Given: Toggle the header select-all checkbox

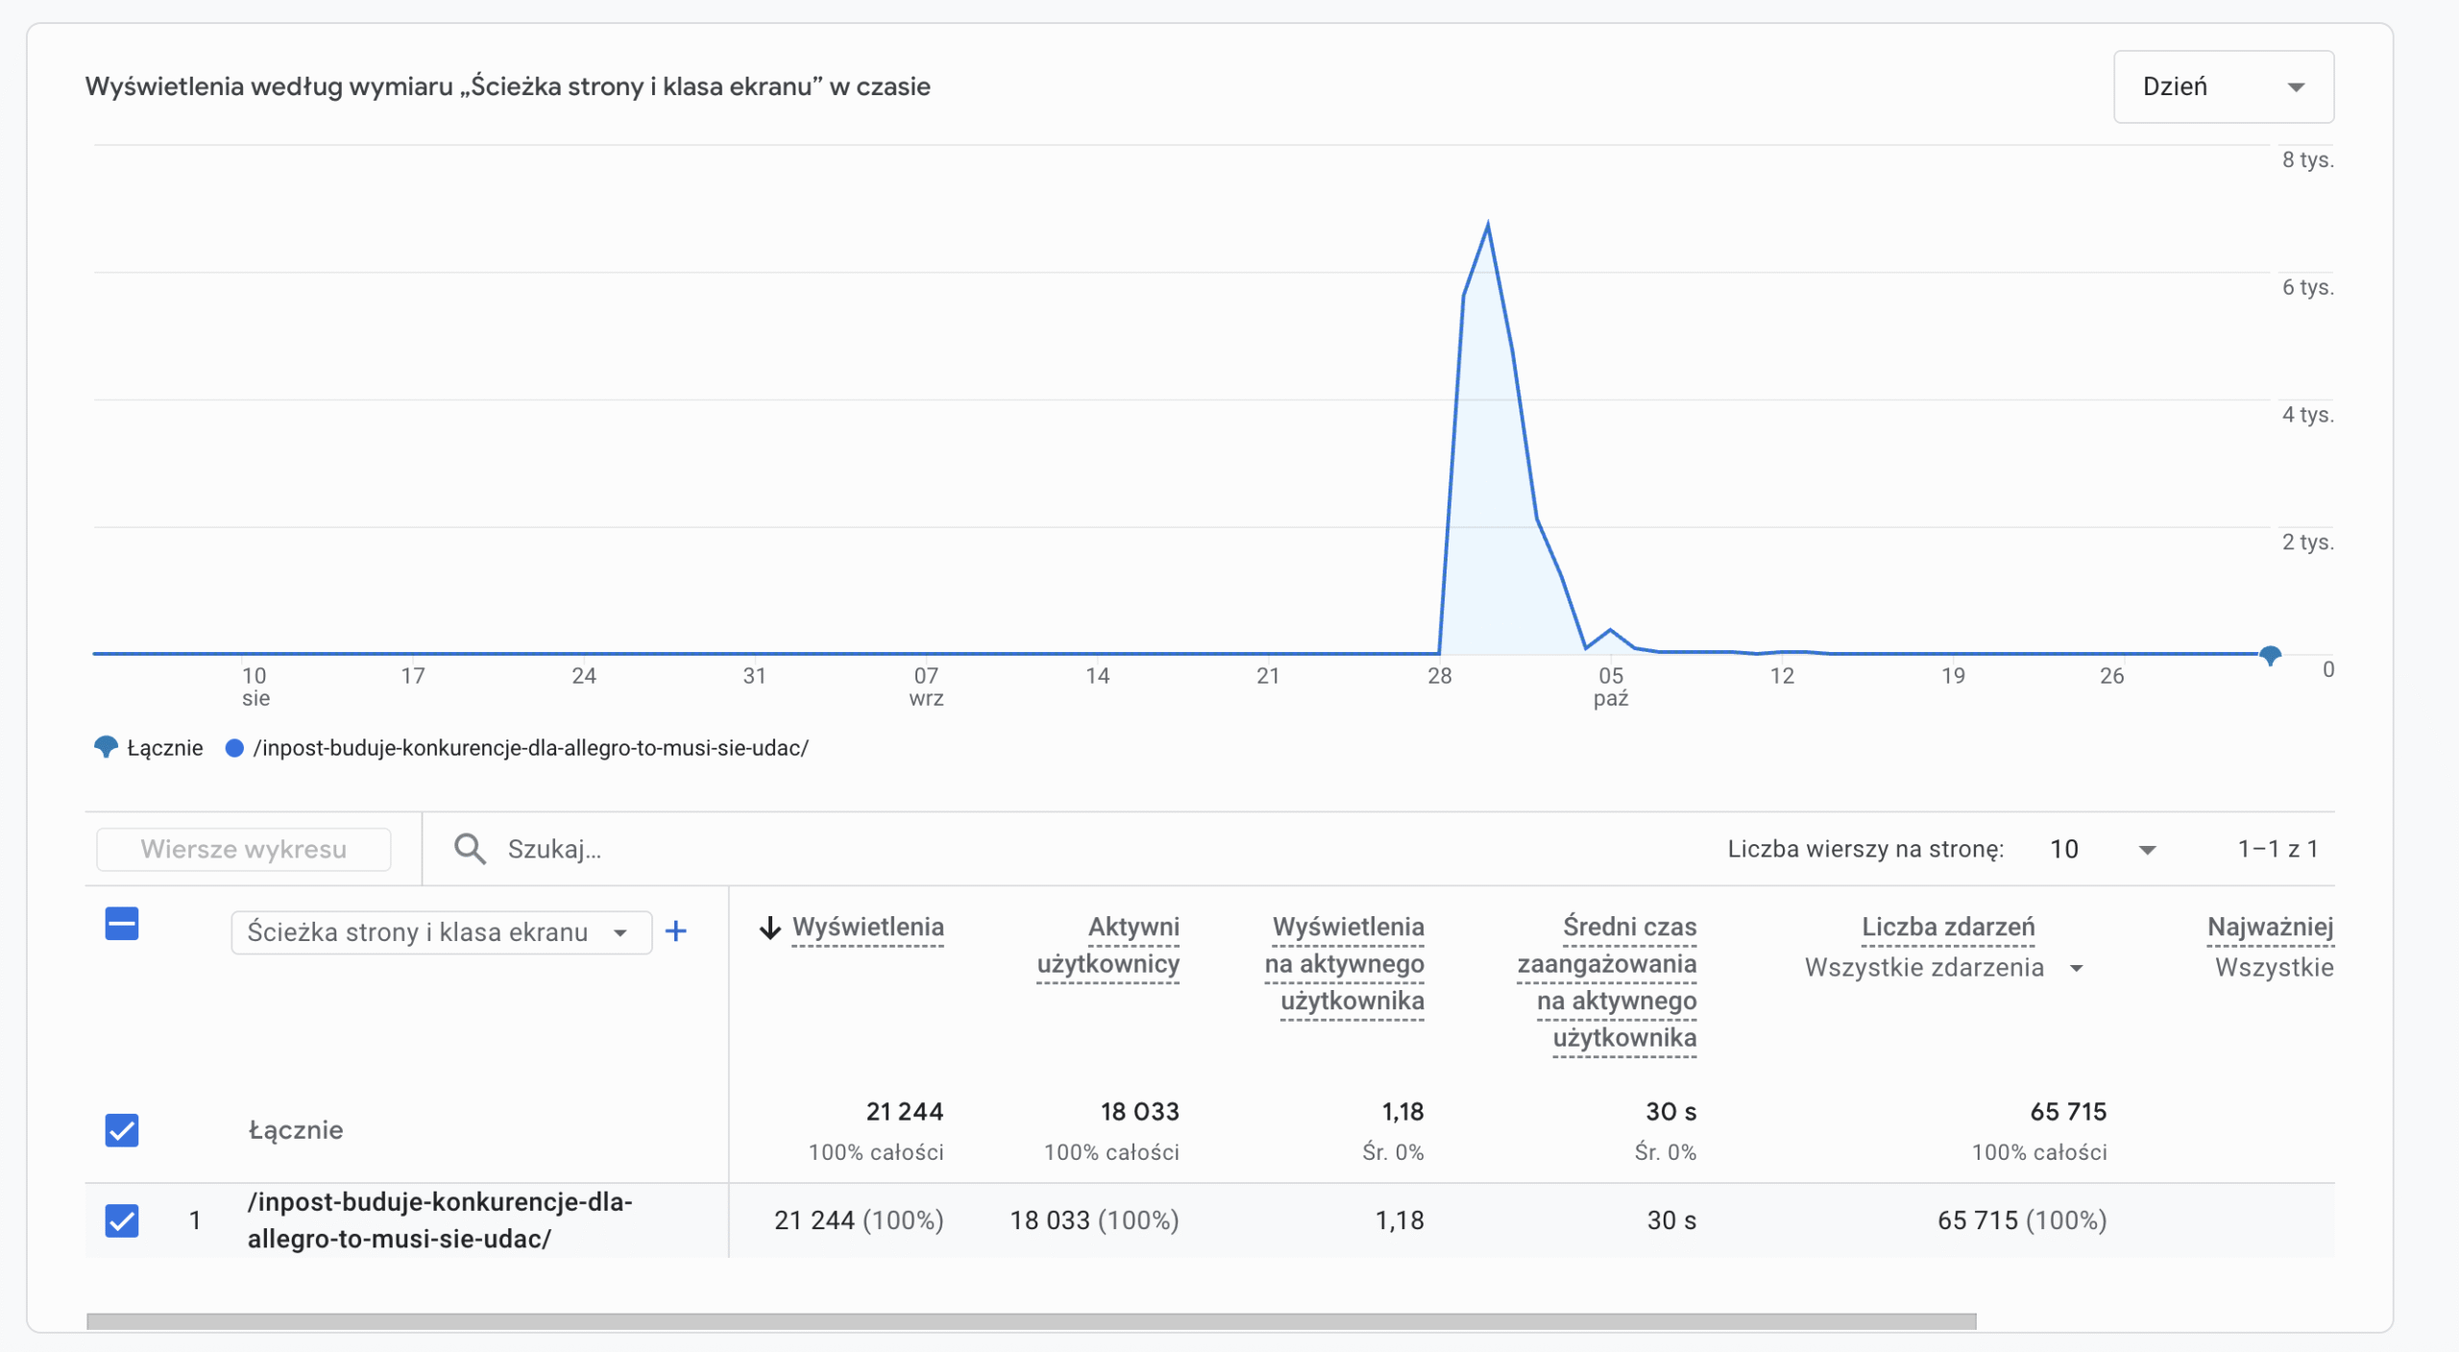Looking at the screenshot, I should click(122, 925).
